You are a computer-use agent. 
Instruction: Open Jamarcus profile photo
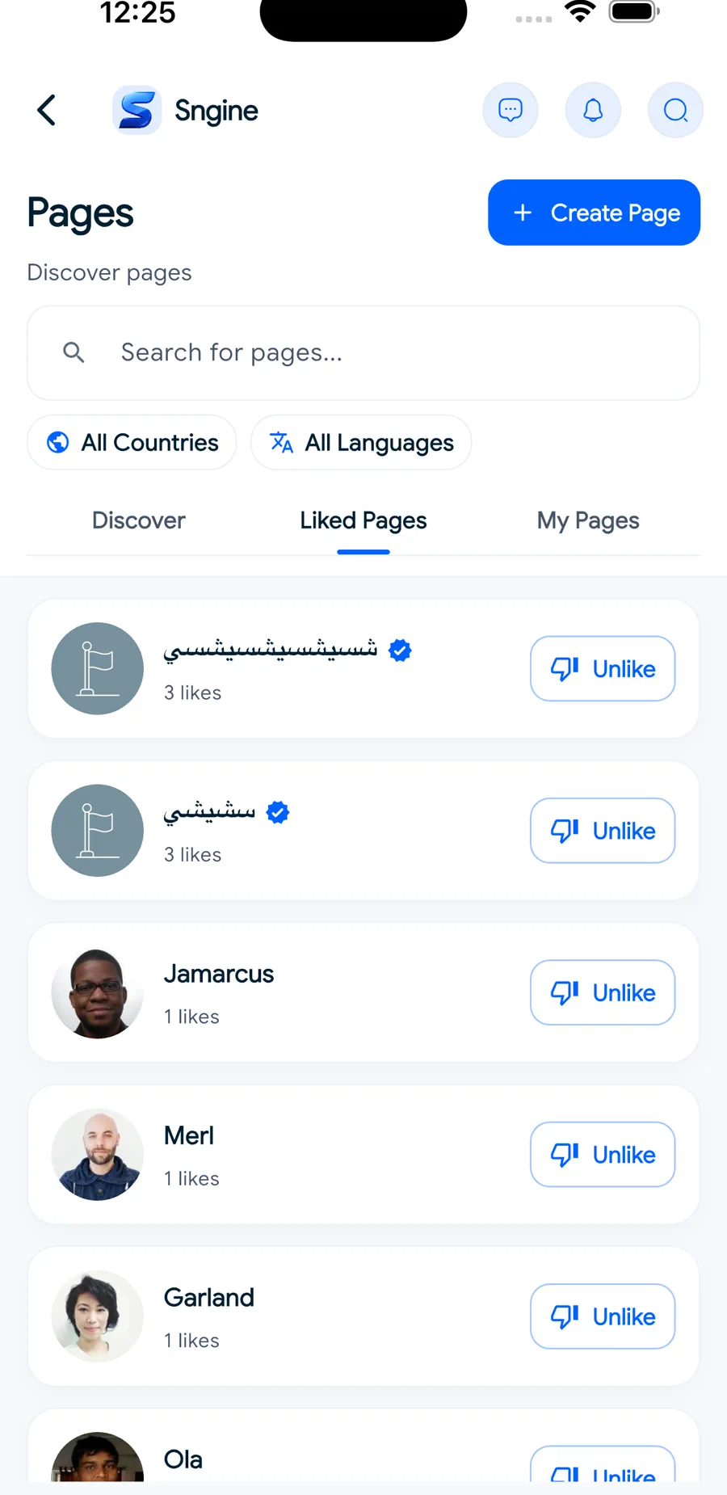click(x=98, y=993)
